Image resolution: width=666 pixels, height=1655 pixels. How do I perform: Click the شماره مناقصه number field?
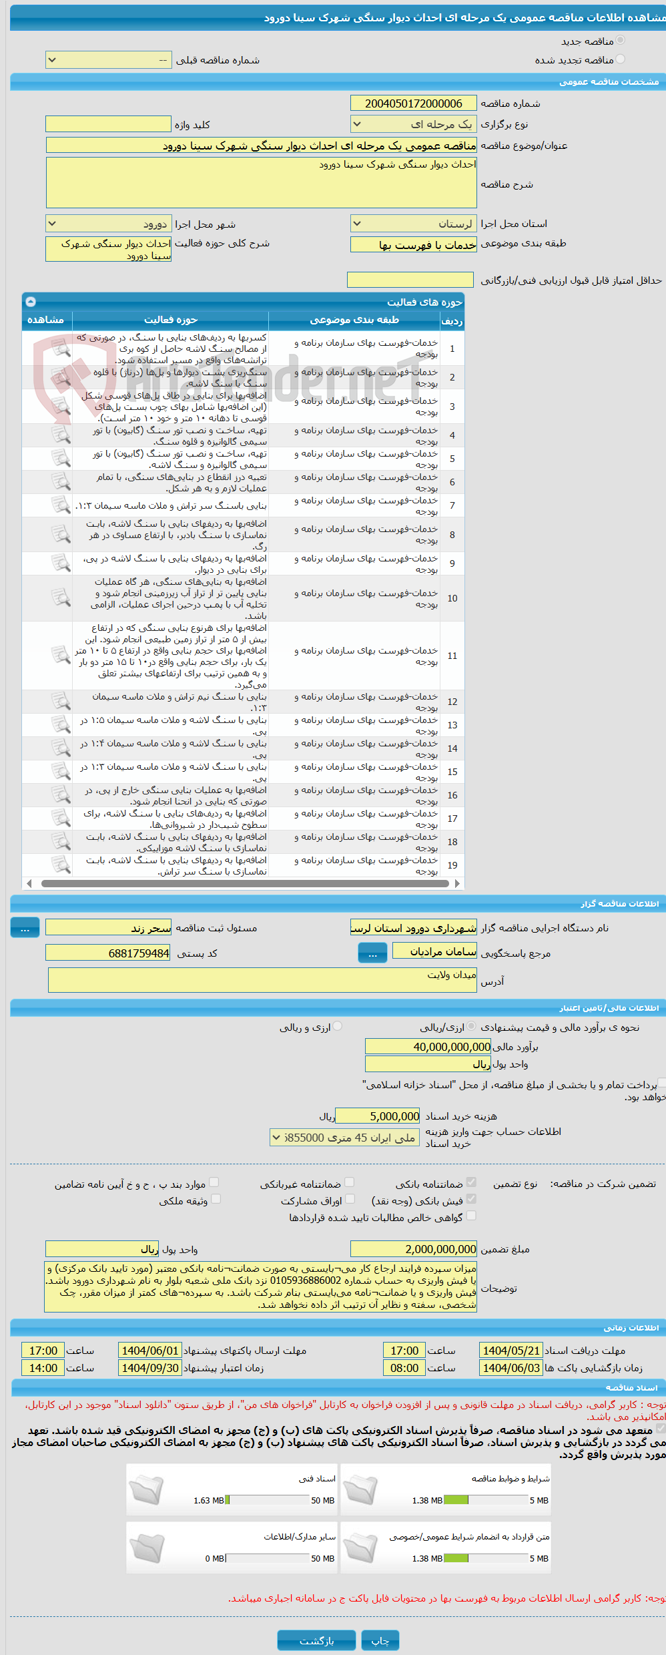click(414, 103)
